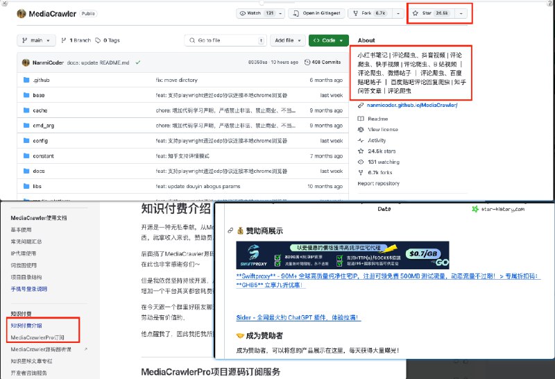
Task: Open NanmiCoder author profile link
Action: click(x=48, y=62)
